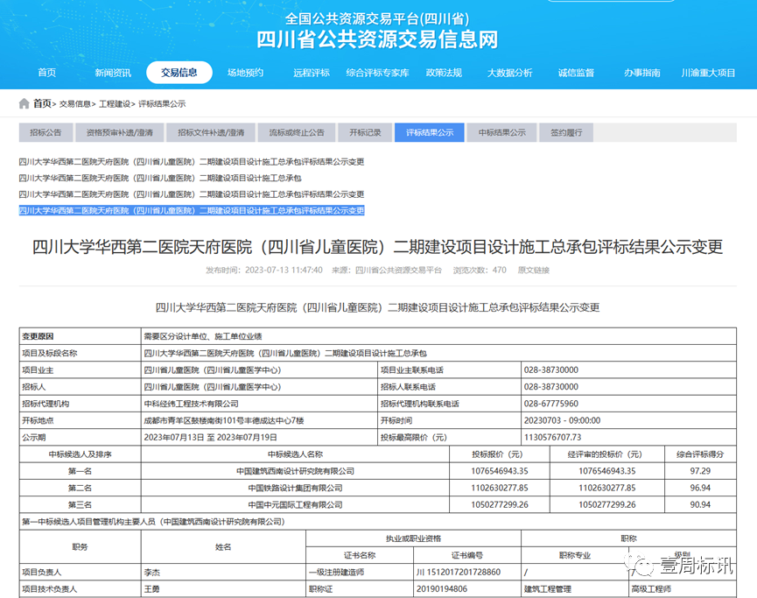
Task: Click the 评标结果公示 breadcrumb text
Action: click(162, 104)
